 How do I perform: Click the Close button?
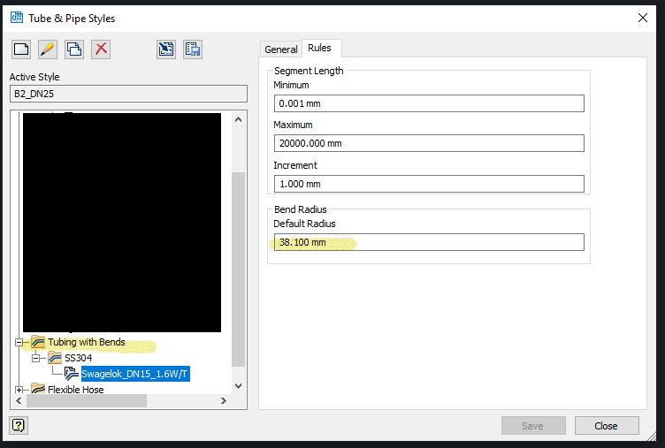coord(607,426)
